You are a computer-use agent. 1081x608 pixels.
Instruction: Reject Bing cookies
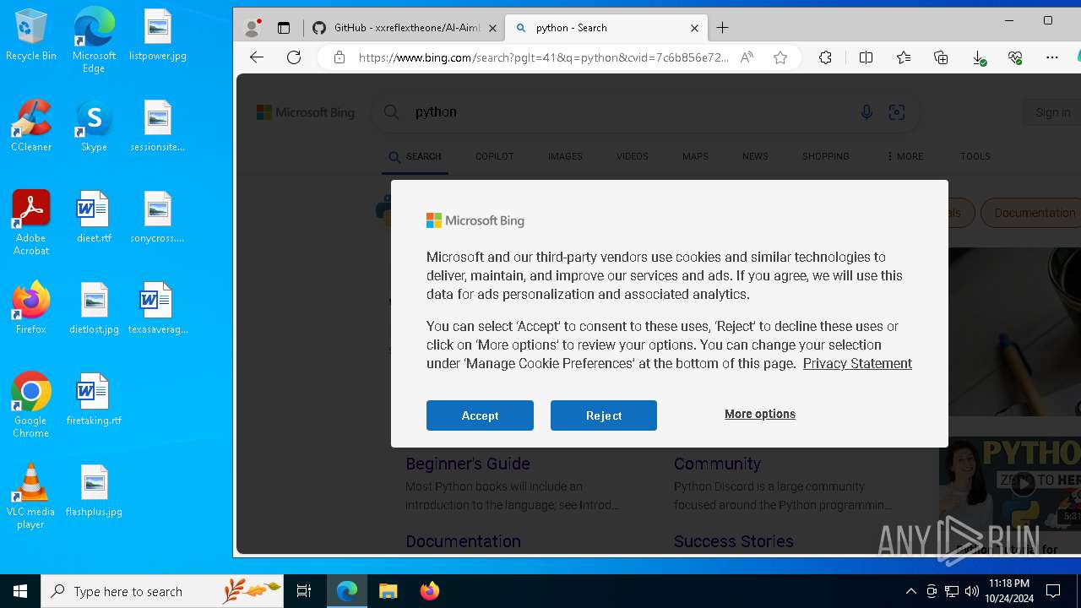tap(604, 415)
